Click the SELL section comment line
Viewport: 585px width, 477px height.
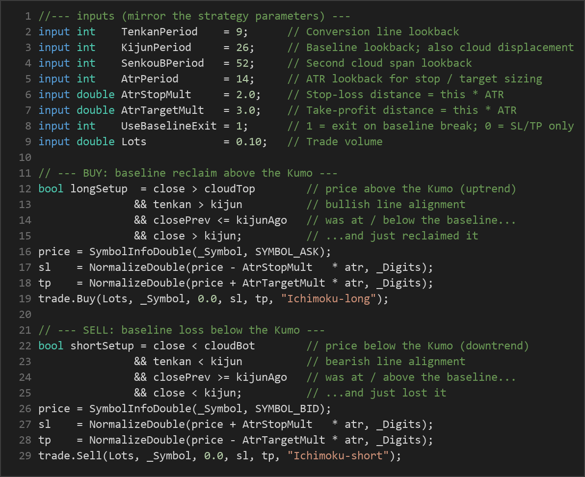tap(182, 330)
